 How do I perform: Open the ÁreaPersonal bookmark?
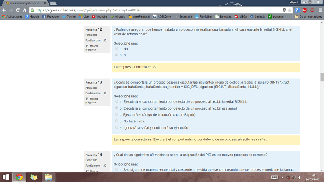139,16
